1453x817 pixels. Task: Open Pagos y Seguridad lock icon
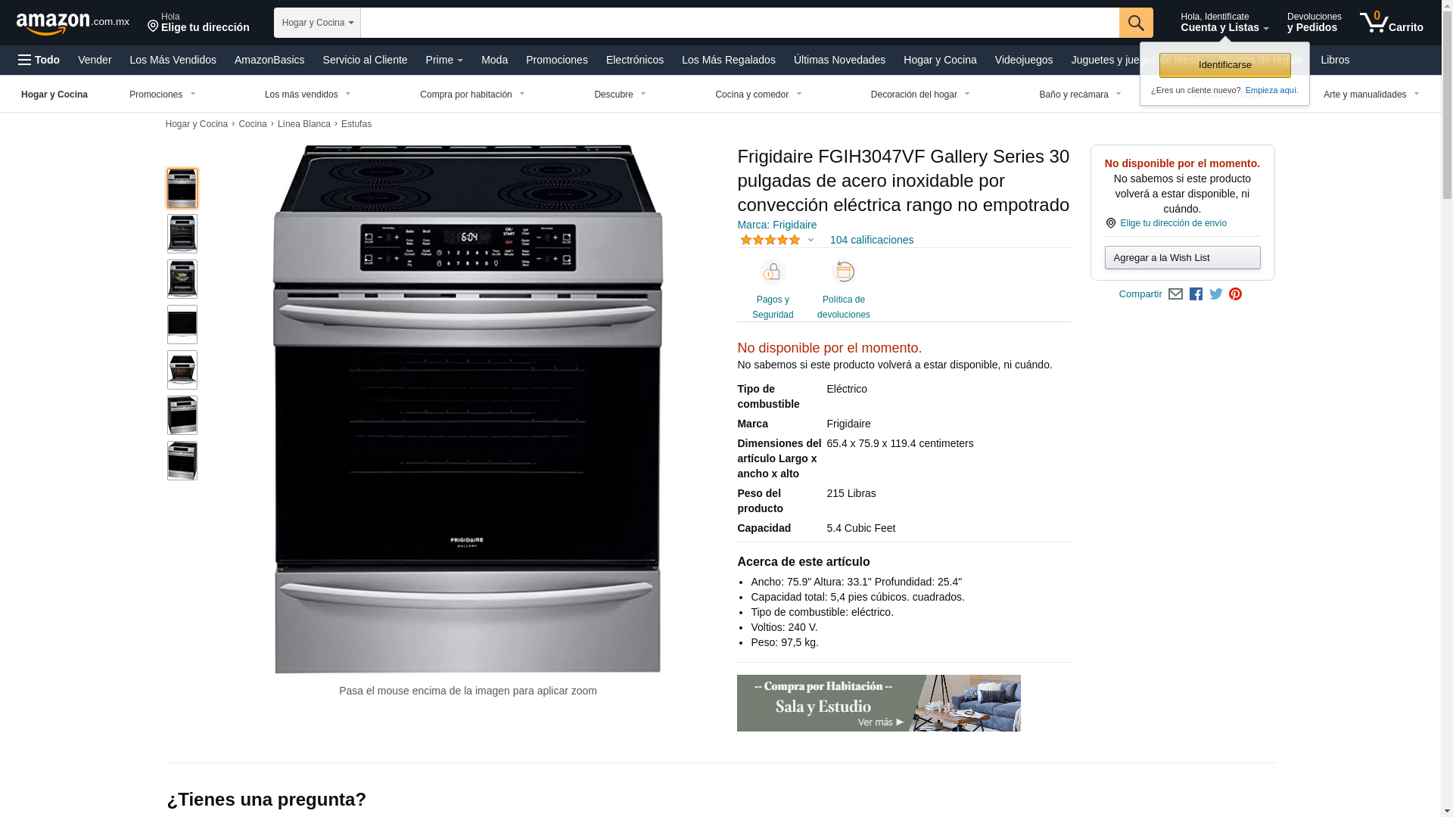click(773, 272)
